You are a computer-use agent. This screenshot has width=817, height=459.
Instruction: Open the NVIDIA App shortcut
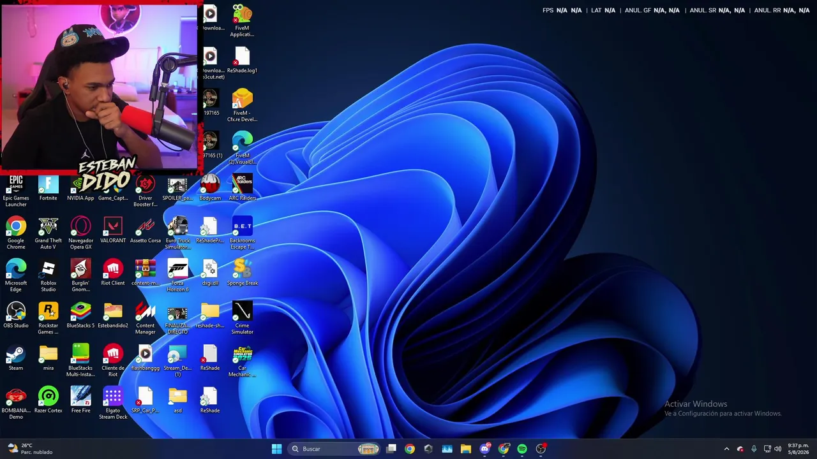tap(80, 188)
